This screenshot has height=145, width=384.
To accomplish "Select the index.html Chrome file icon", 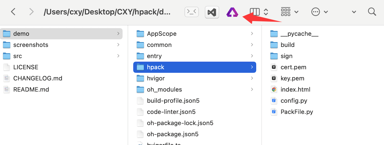I will [x=274, y=89].
